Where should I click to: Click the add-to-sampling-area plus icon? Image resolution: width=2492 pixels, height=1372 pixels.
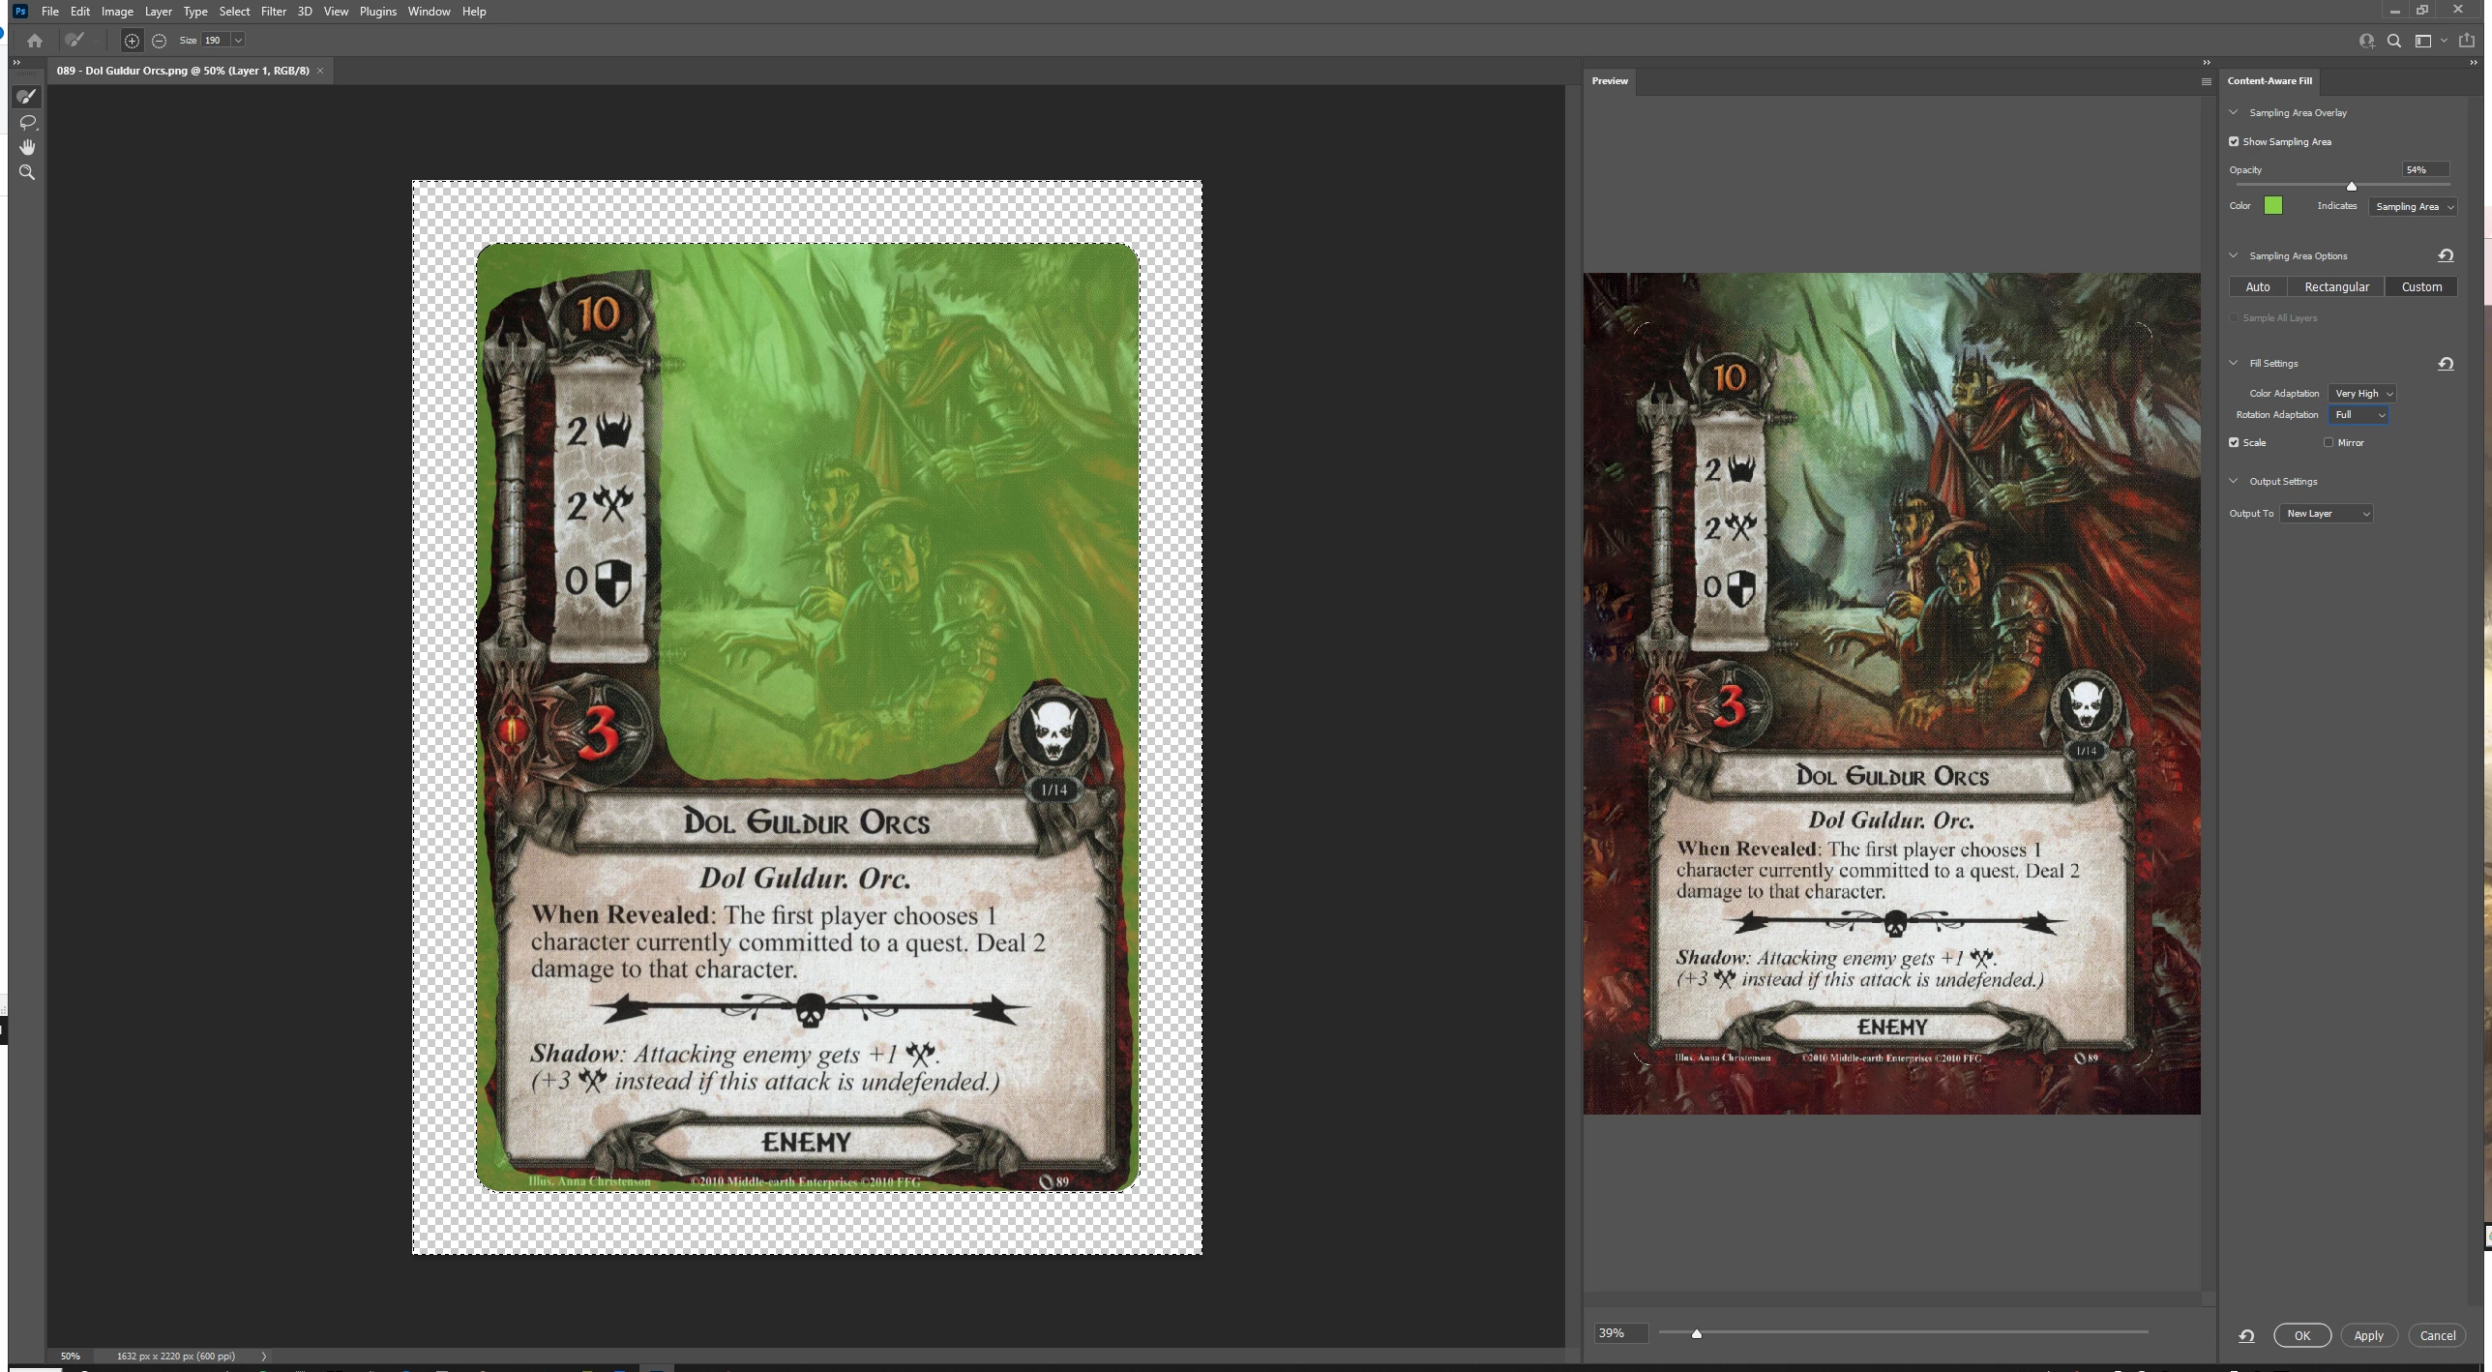click(x=132, y=41)
